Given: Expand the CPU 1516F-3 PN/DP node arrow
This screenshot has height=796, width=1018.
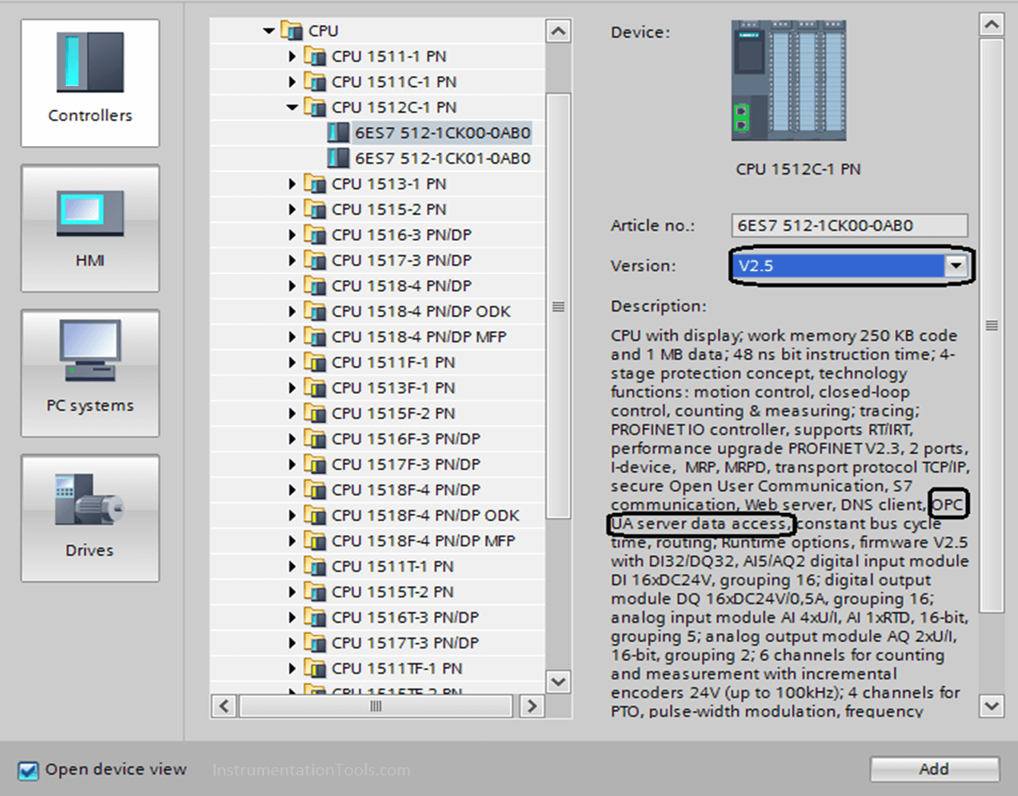Looking at the screenshot, I should 292,439.
